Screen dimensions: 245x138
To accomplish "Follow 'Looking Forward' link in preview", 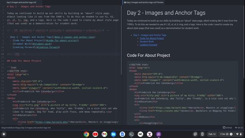I will pos(149,45).
